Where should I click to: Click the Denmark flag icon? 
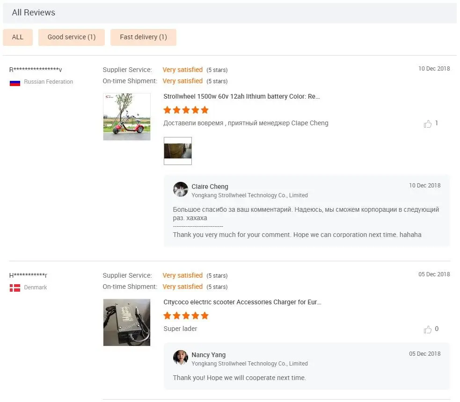point(15,288)
